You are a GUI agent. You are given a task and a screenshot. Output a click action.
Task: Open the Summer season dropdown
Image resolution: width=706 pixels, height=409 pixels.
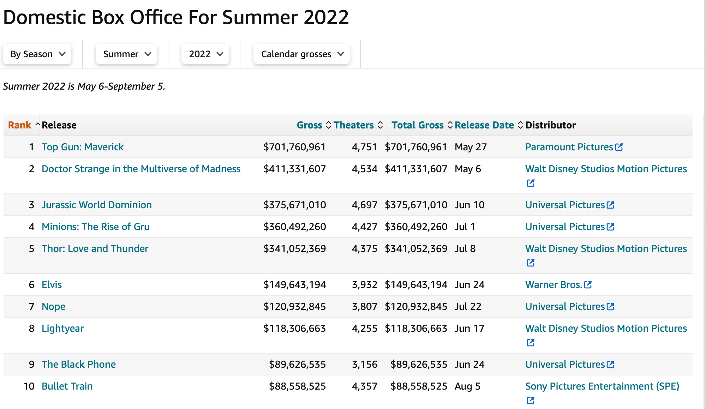pyautogui.click(x=126, y=54)
